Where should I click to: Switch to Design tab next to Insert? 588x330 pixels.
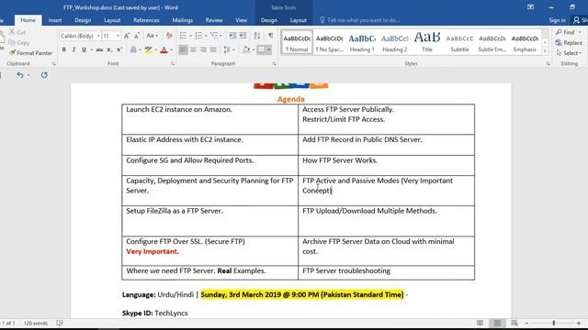[83, 20]
